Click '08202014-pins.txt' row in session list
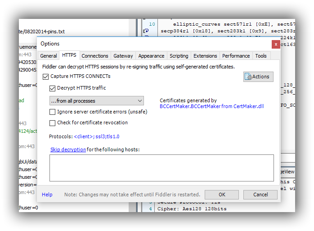This screenshot has width=314, height=231. (42, 32)
